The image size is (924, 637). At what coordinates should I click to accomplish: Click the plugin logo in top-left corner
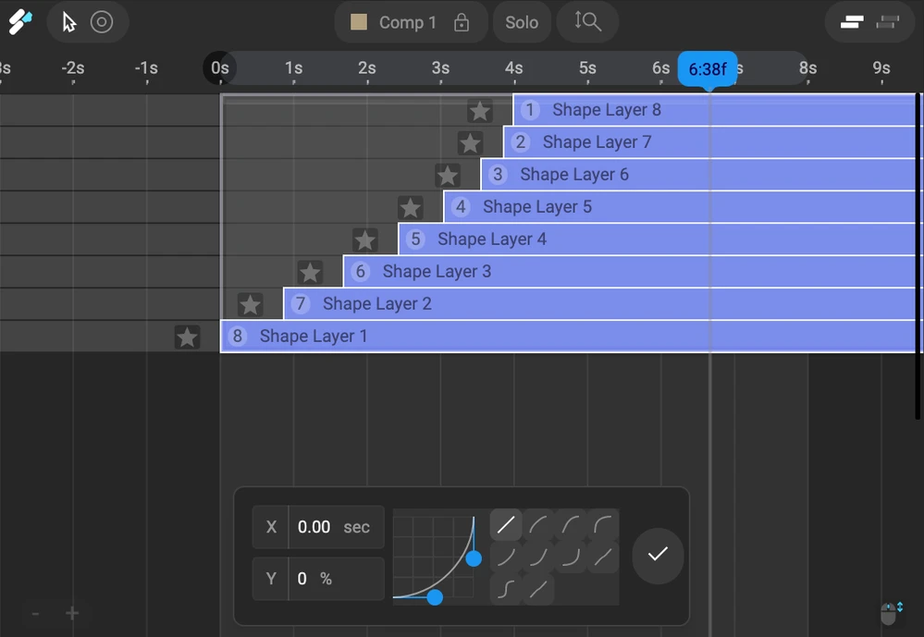click(x=19, y=22)
